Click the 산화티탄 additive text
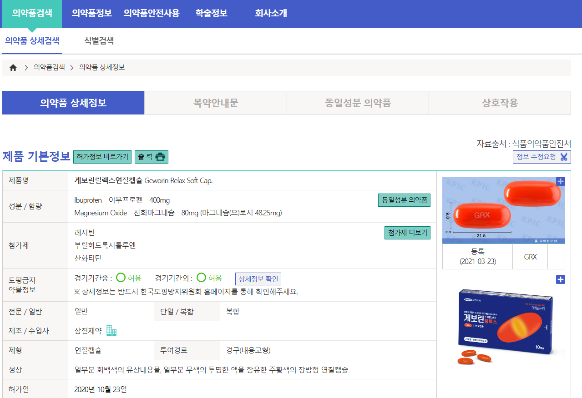 coord(88,258)
